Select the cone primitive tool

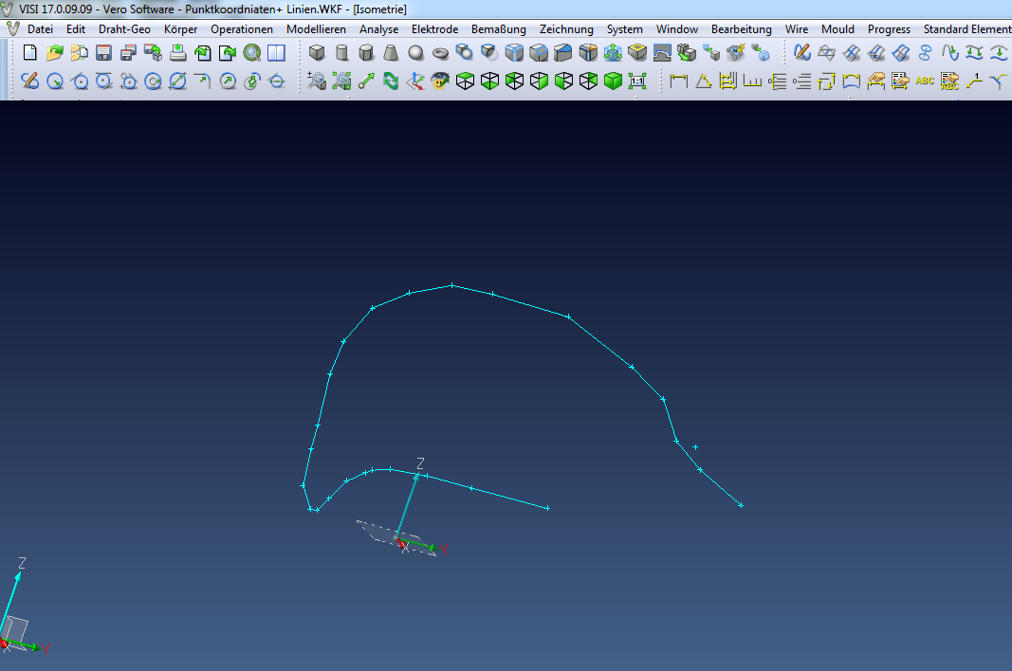pos(391,53)
